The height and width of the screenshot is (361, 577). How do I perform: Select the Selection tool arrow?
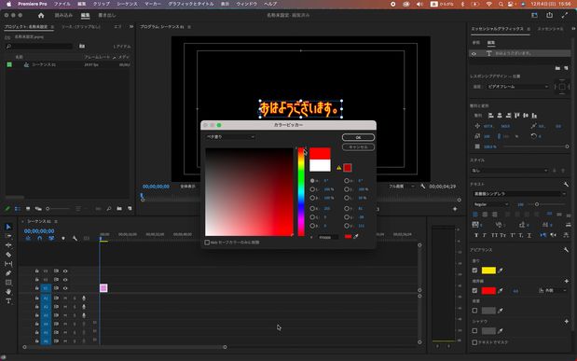8,227
